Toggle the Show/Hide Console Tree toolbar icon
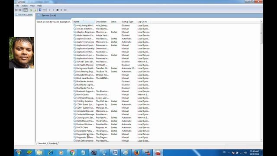 click(26, 10)
